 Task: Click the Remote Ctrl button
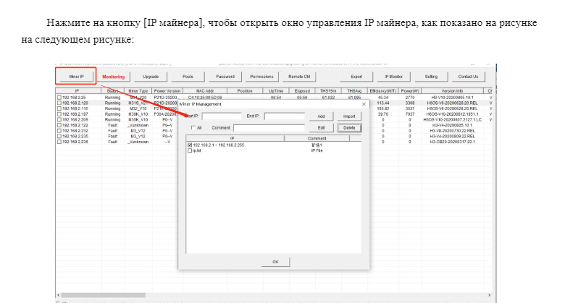[x=299, y=77]
